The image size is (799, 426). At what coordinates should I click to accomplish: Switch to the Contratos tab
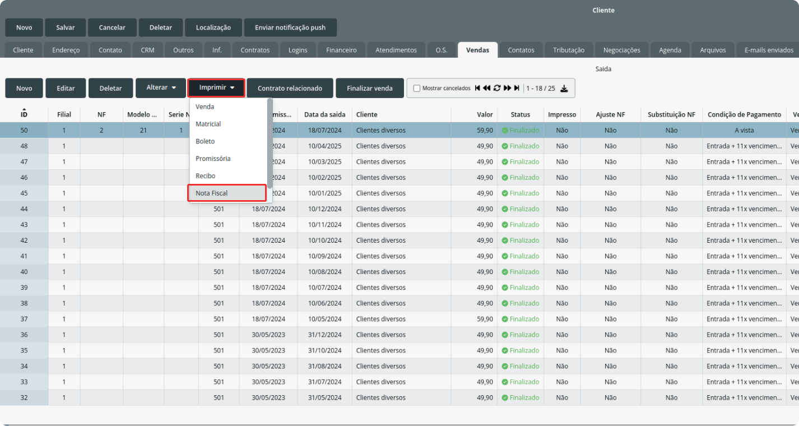tap(255, 50)
